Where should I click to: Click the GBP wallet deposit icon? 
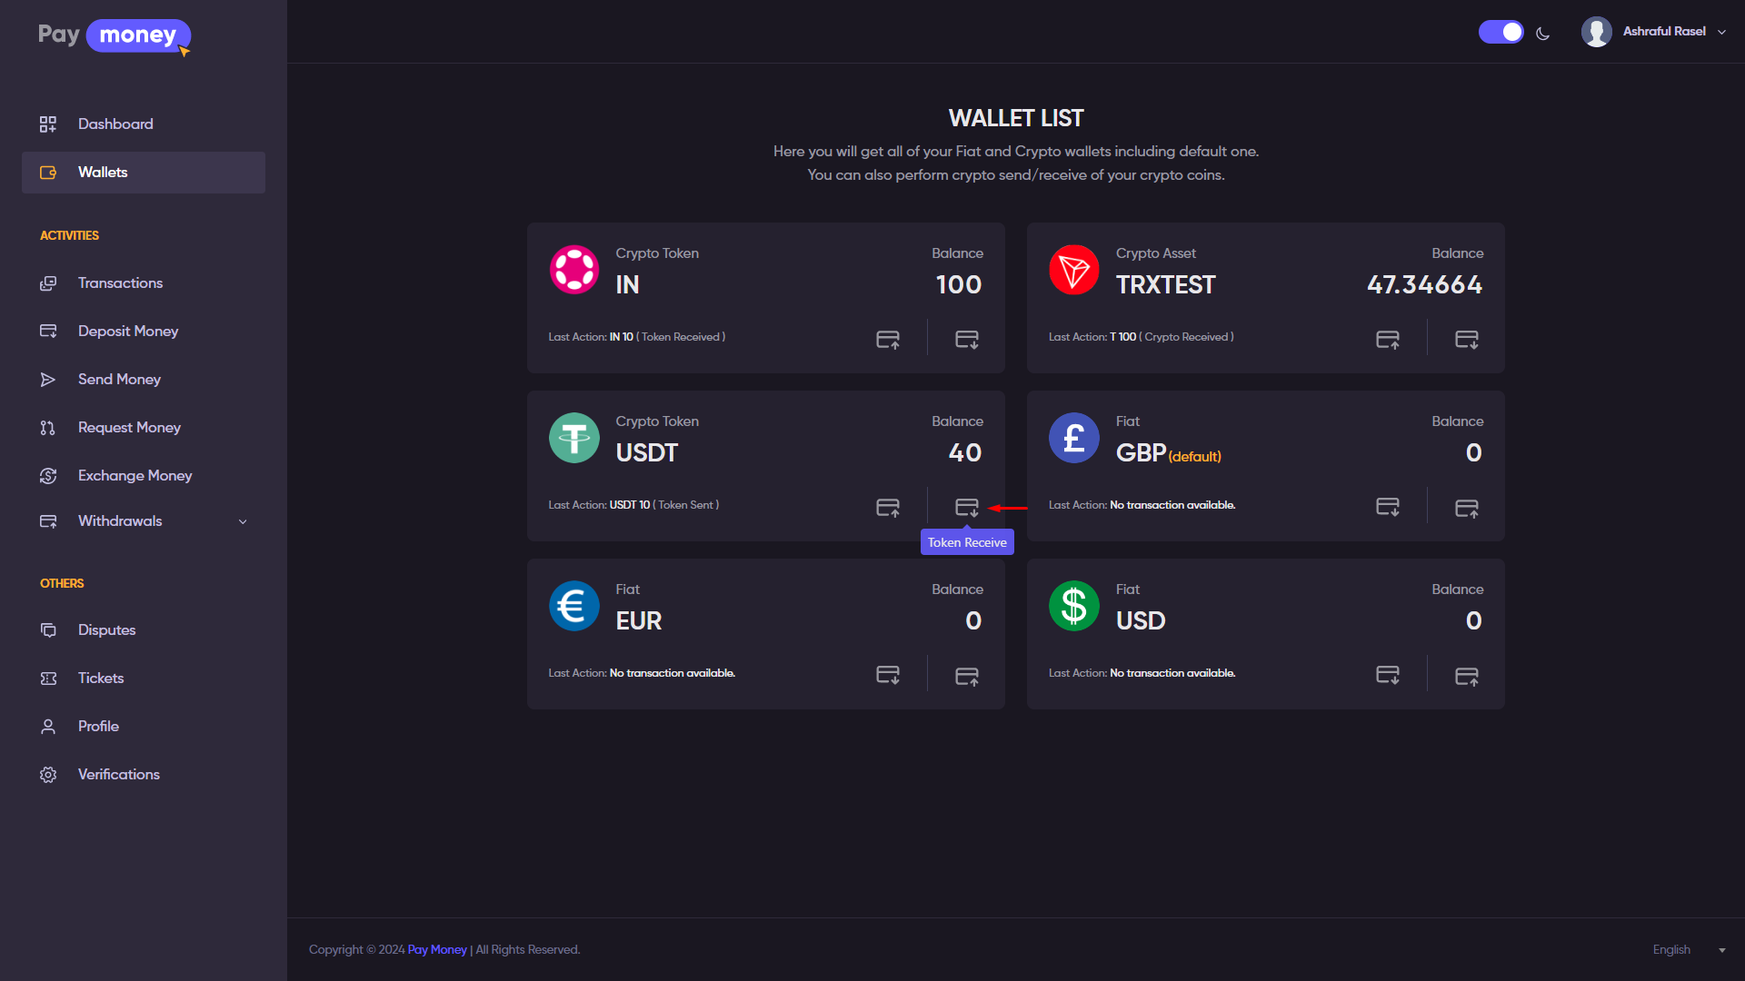tap(1387, 507)
